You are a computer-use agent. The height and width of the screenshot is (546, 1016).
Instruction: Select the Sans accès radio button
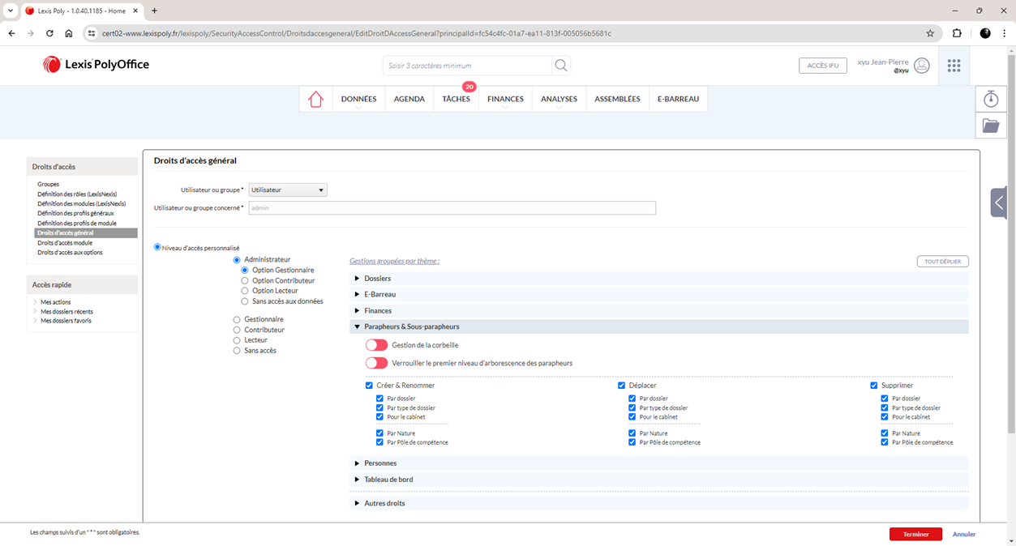pyautogui.click(x=237, y=351)
